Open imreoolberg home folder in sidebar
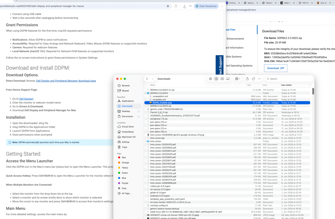The height and width of the screenshot is (219, 335). pyautogui.click(x=128, y=132)
